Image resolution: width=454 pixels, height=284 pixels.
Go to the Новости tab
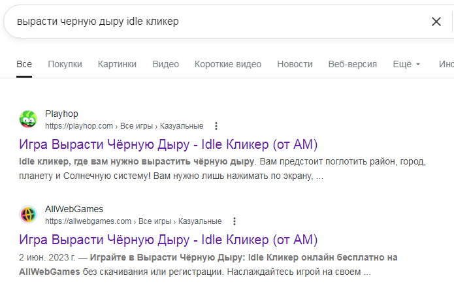click(x=295, y=64)
